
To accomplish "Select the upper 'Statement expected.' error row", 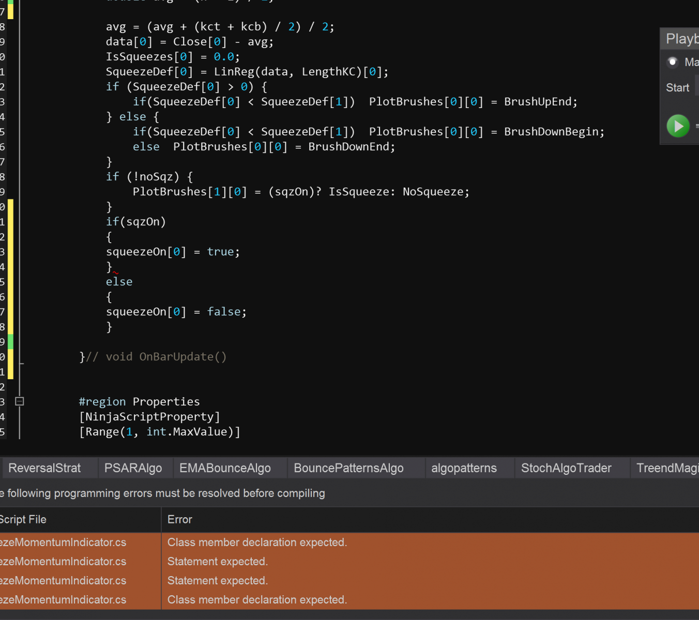I will (349, 562).
